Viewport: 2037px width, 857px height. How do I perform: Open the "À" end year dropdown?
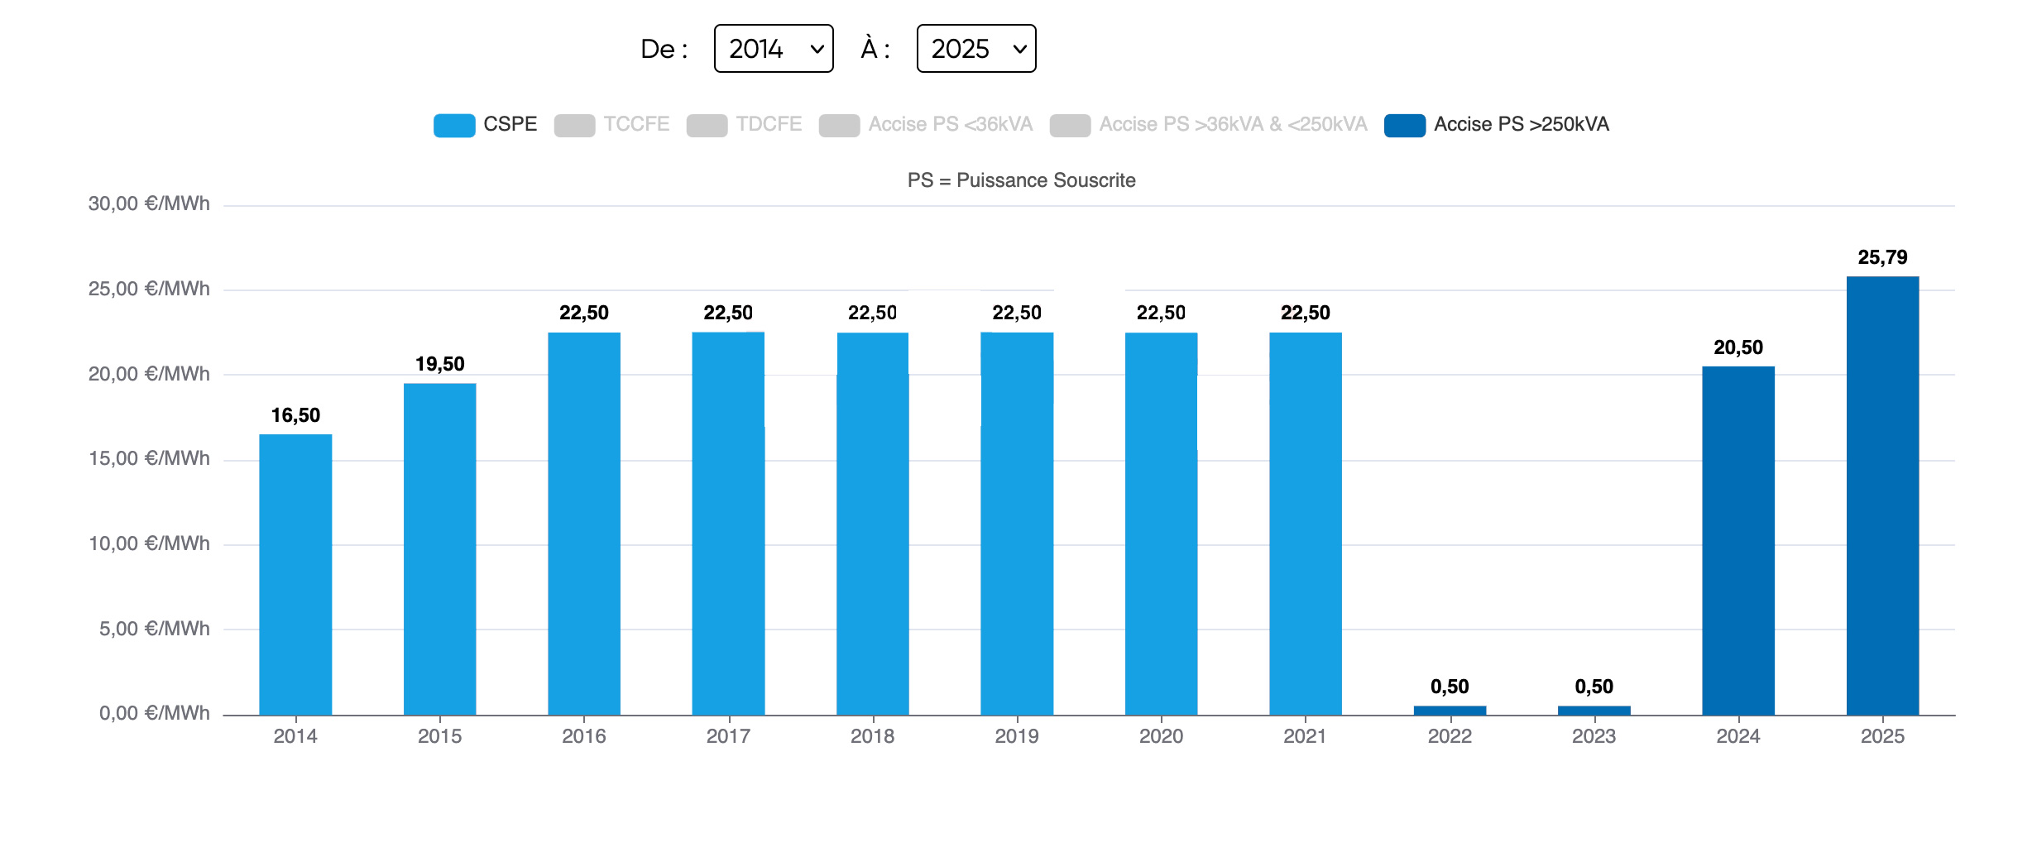pyautogui.click(x=975, y=49)
